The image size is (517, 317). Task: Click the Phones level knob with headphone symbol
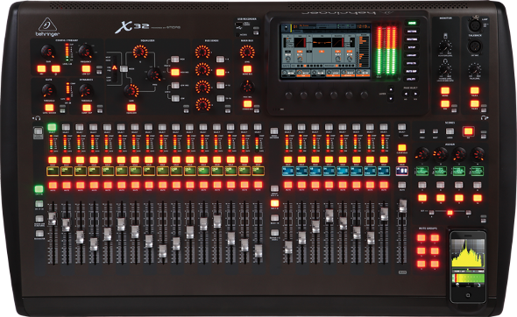[445, 69]
